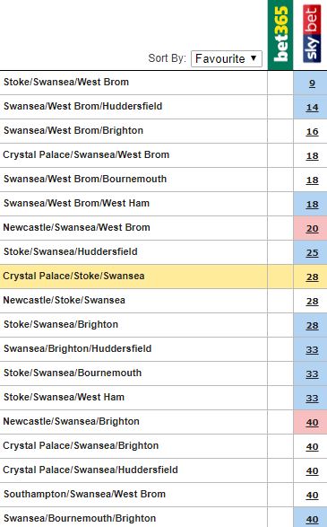Choose odds 33 for Swansea/Brighton/Huddersfield
The width and height of the screenshot is (327, 527).
click(x=312, y=349)
